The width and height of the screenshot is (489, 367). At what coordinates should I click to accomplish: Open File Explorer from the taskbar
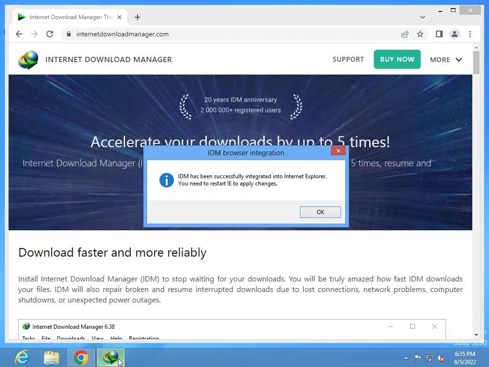tap(52, 357)
